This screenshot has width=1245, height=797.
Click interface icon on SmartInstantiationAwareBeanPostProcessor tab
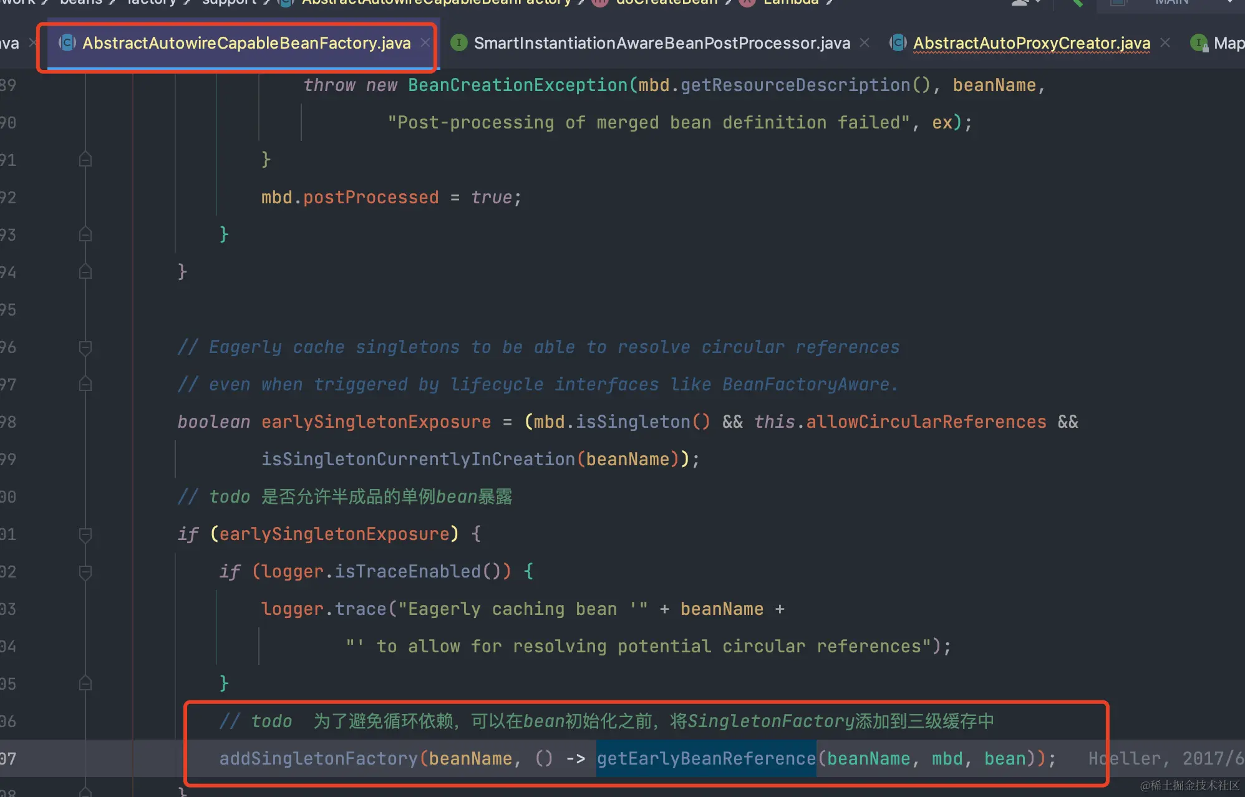(x=459, y=43)
